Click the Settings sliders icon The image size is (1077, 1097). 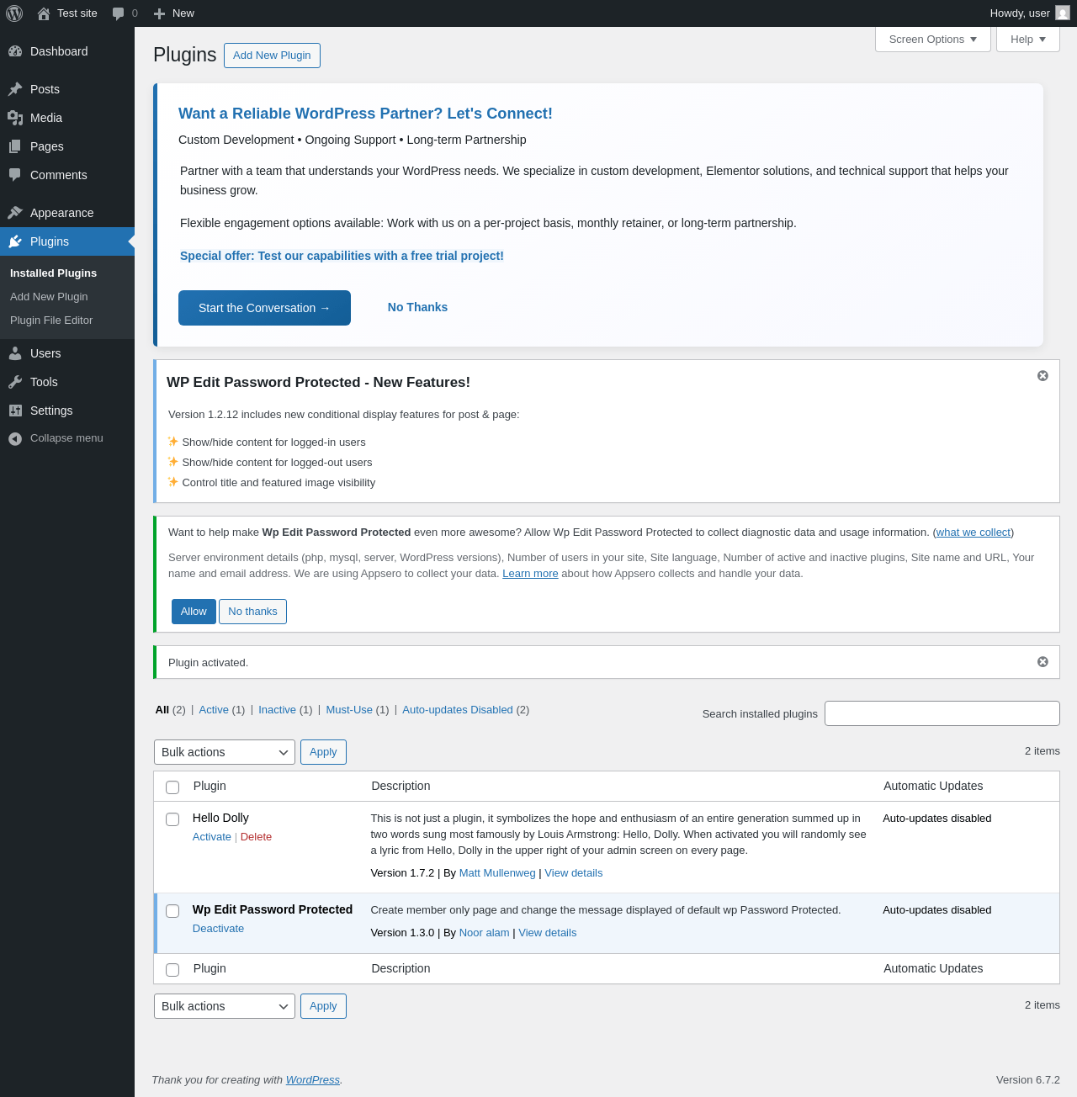coord(15,411)
